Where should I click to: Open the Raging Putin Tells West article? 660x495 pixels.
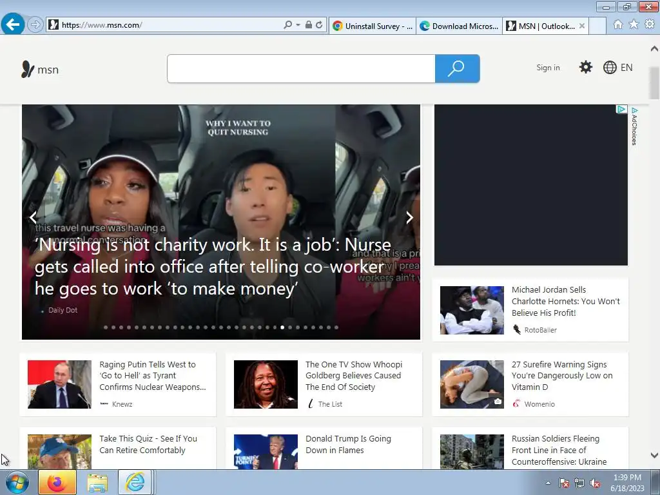(152, 376)
